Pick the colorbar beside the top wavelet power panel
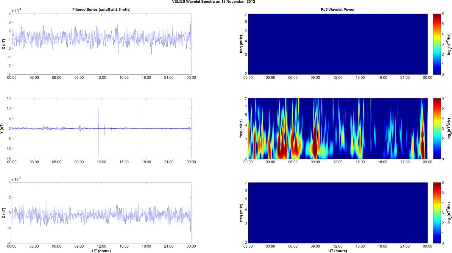Viewport: 452px width, 253px height. (x=437, y=44)
